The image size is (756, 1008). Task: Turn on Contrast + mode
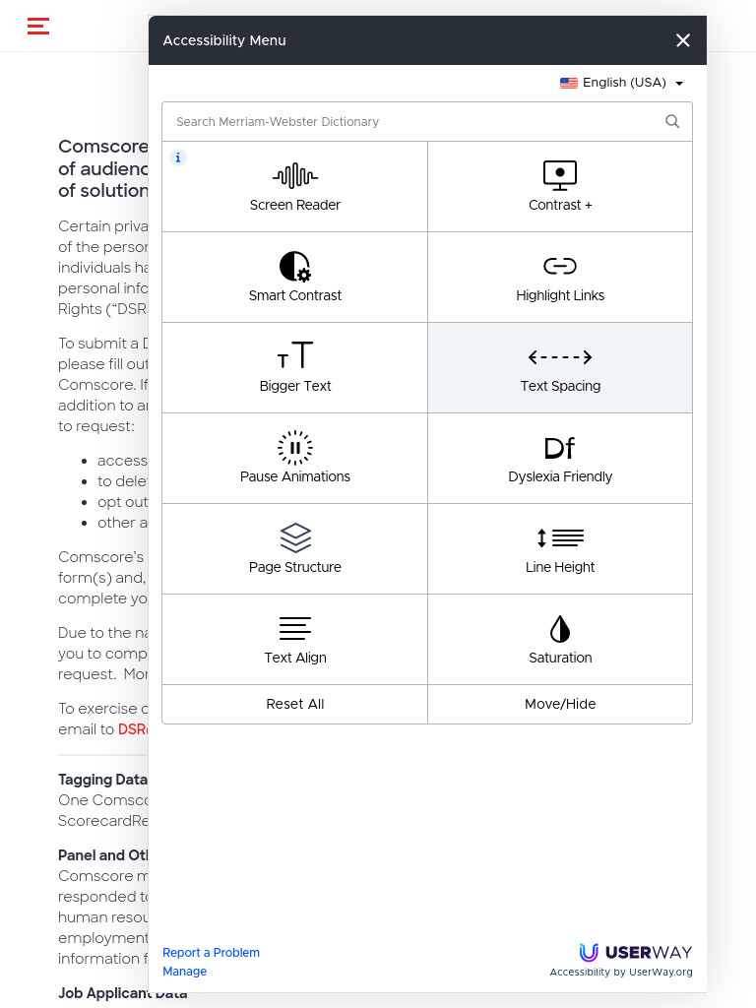560,187
